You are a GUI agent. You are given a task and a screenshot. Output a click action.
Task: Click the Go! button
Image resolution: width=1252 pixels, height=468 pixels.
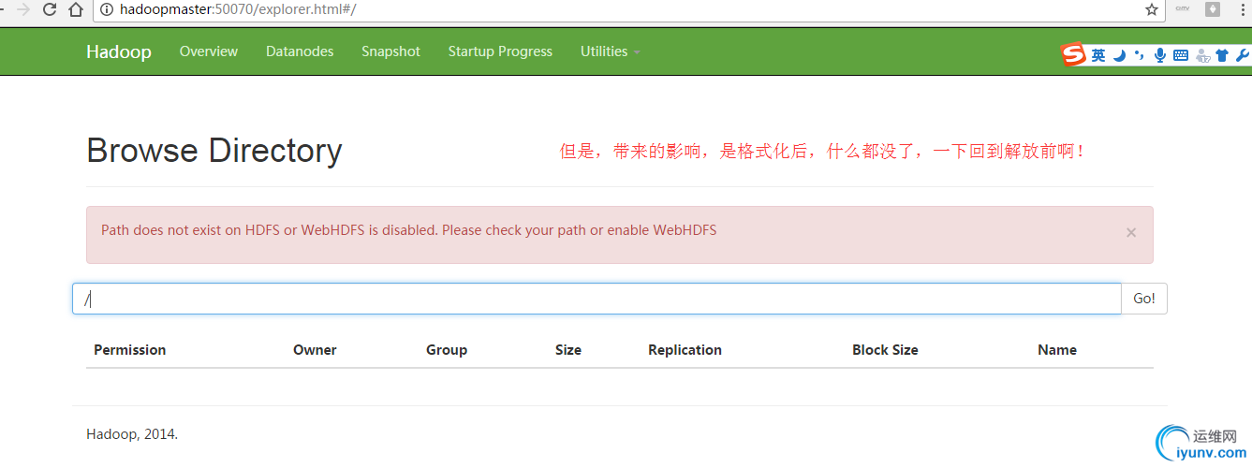pyautogui.click(x=1144, y=299)
